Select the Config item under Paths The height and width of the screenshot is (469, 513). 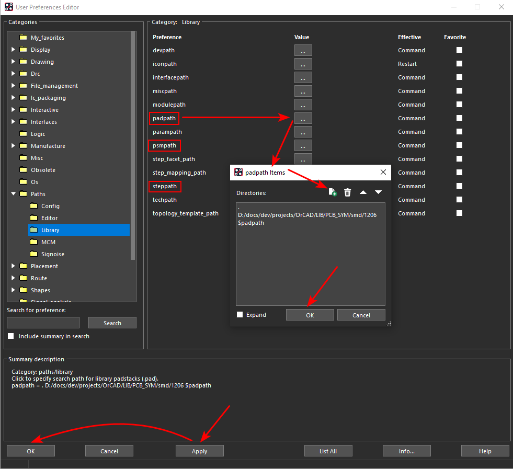pos(50,206)
